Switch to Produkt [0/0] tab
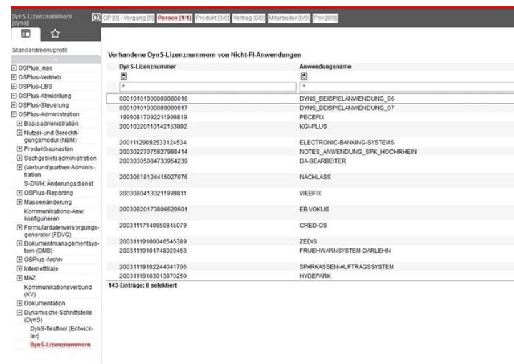The image size is (514, 364). [212, 18]
